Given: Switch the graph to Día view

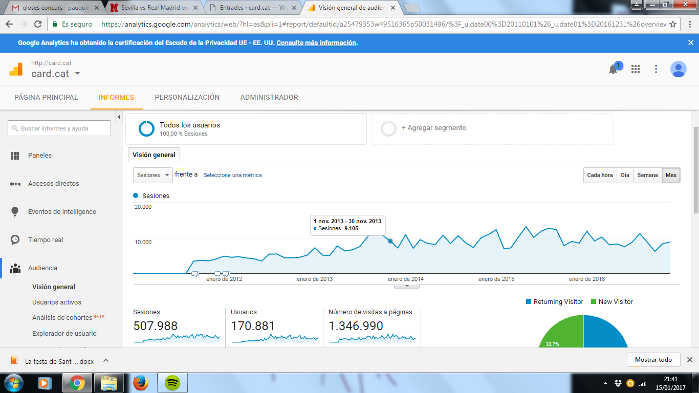Looking at the screenshot, I should pos(625,175).
